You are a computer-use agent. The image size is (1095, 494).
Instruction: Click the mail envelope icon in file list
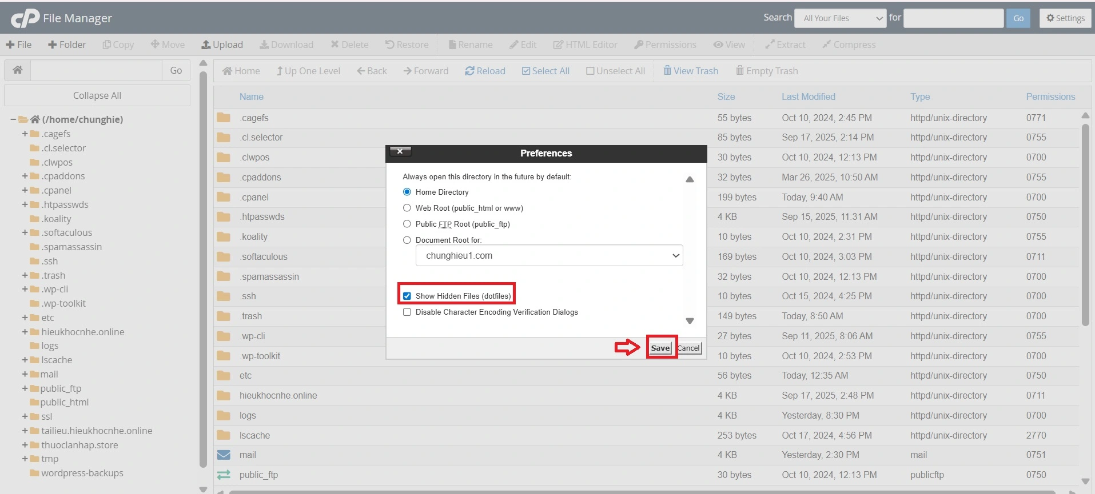point(224,455)
